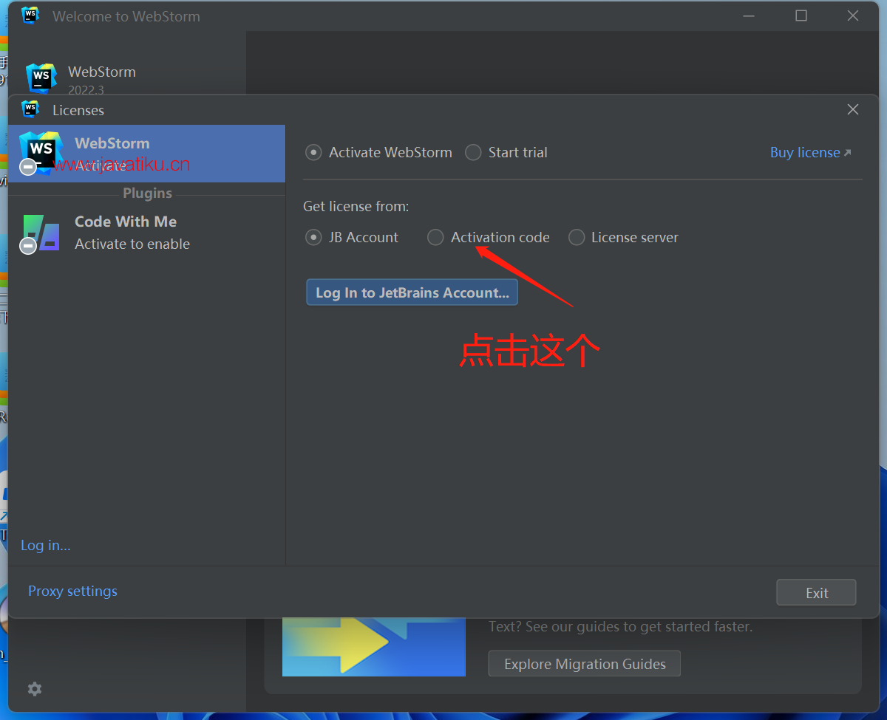
Task: Click WebStorm icon in Licenses dialog title
Action: 30,109
